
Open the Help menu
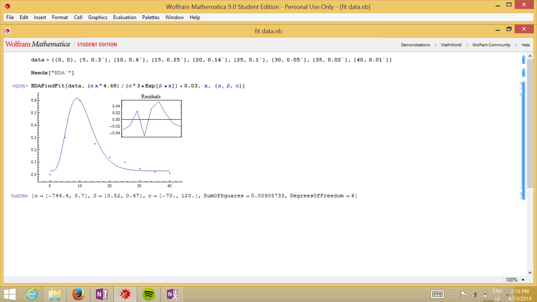tap(195, 17)
